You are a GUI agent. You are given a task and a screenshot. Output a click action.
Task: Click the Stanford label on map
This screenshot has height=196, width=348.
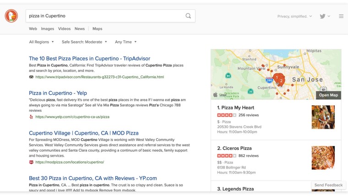(249, 59)
